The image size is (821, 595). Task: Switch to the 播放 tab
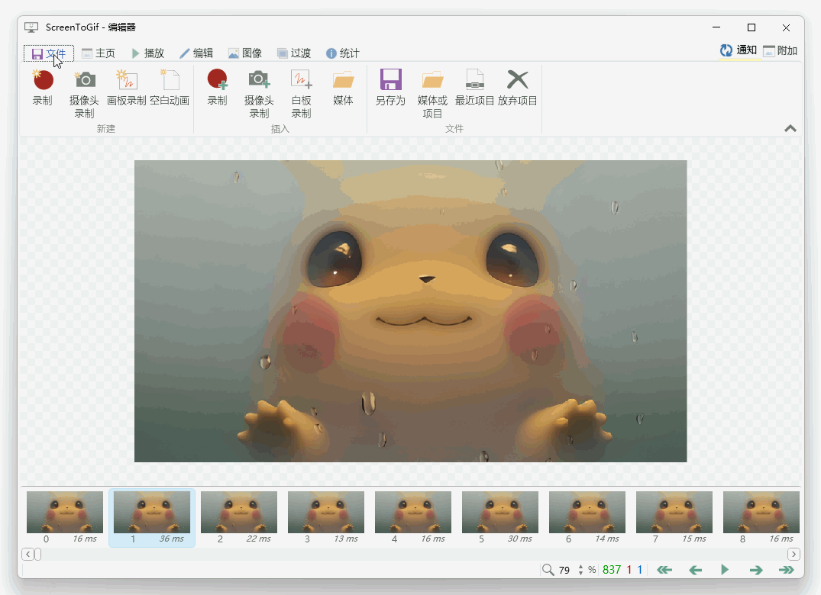tap(148, 53)
